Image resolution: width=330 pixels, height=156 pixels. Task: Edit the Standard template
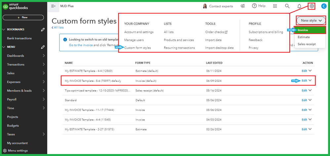click(x=304, y=100)
